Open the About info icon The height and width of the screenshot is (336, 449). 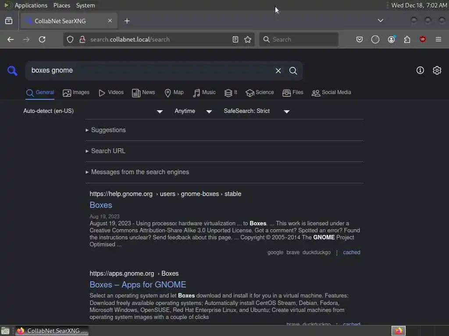420,70
